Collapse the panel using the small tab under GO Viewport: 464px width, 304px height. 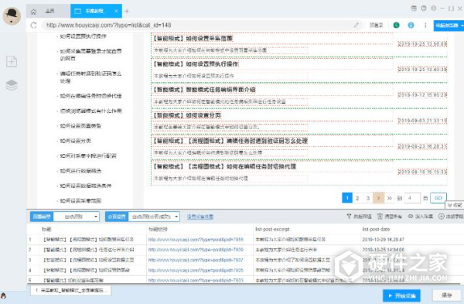(455, 205)
